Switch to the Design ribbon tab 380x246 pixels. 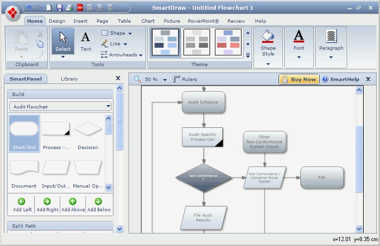tap(57, 21)
